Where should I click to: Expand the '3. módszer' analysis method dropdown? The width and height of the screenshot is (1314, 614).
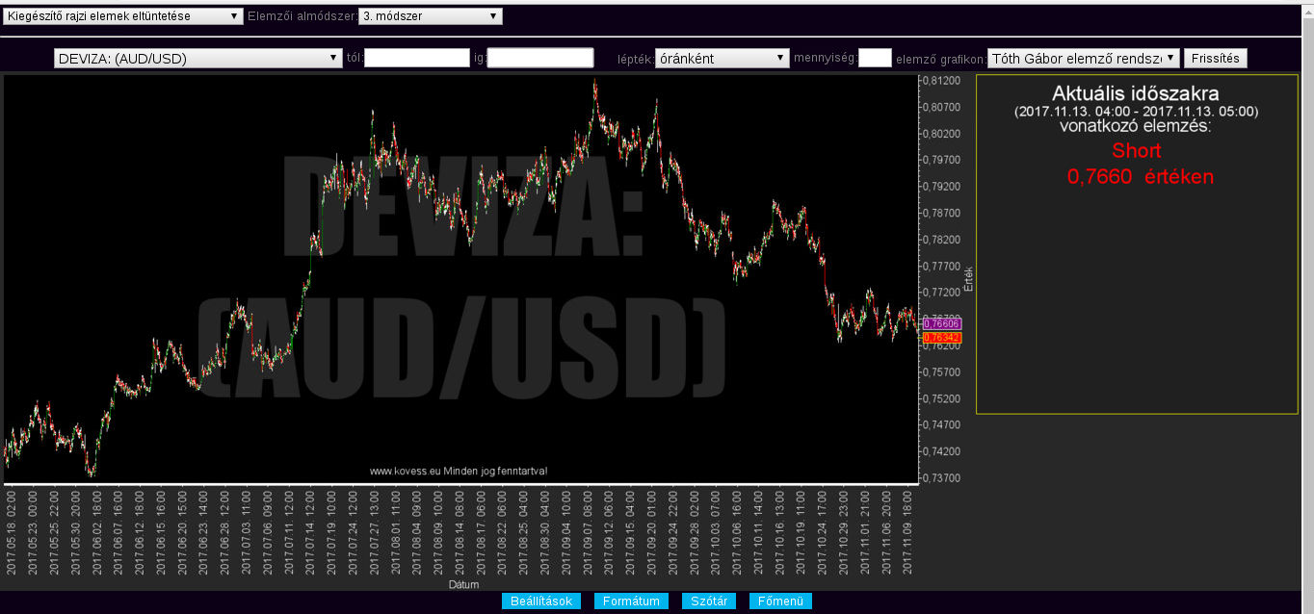point(430,16)
